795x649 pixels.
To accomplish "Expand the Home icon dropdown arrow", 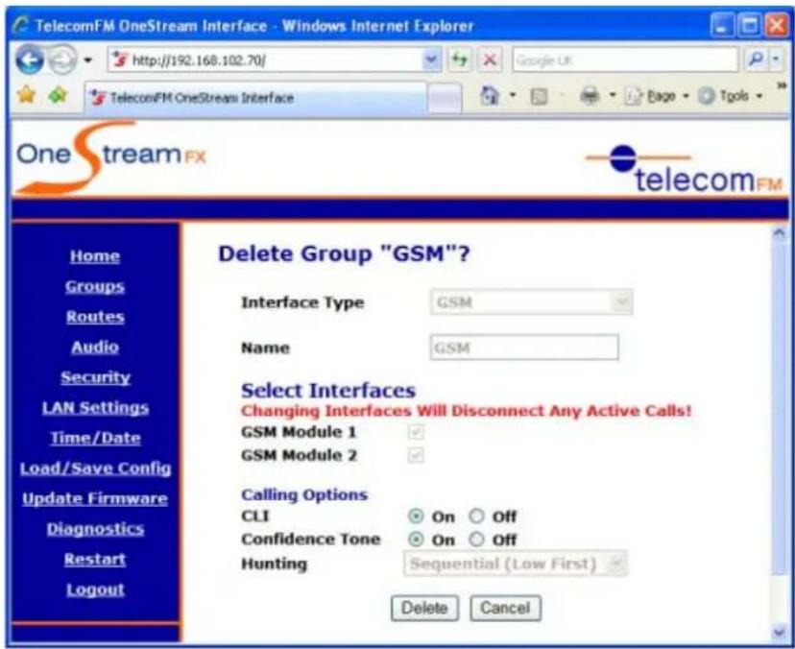I will click(x=513, y=95).
